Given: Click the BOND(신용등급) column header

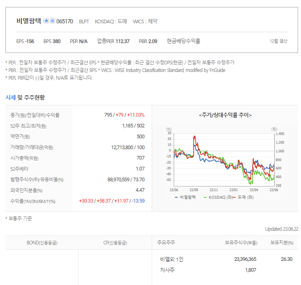Looking at the screenshot, I should [42, 243].
